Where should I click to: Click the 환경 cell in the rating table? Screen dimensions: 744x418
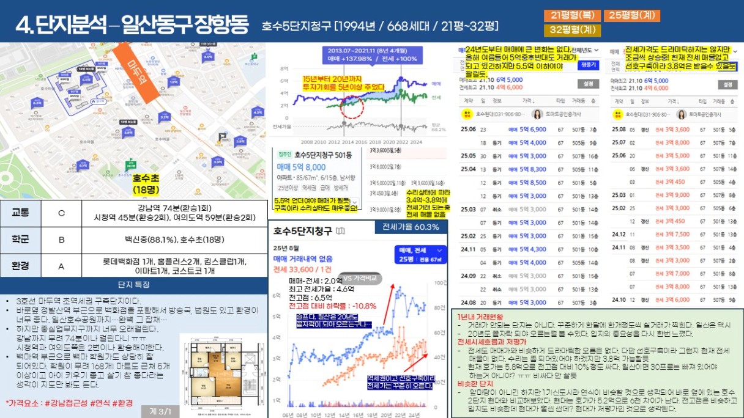(x=20, y=266)
